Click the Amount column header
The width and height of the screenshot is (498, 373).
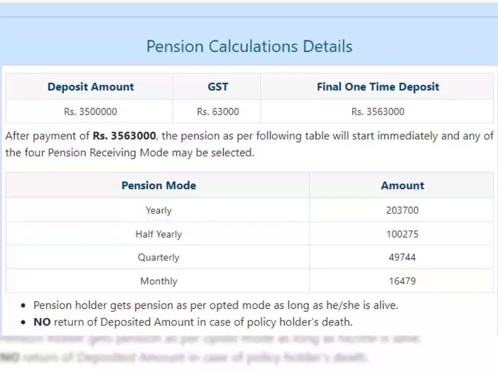(402, 185)
